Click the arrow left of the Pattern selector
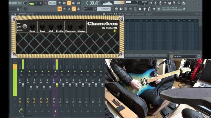211x118 pixels. pos(96,9)
